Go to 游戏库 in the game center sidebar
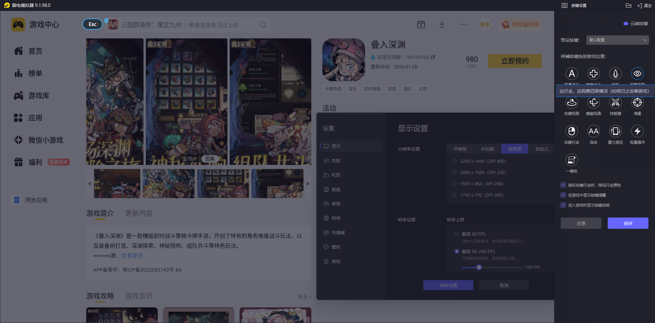Image resolution: width=655 pixels, height=323 pixels. [31, 95]
